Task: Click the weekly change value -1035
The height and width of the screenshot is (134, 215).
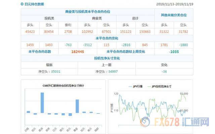Action: [174, 52]
